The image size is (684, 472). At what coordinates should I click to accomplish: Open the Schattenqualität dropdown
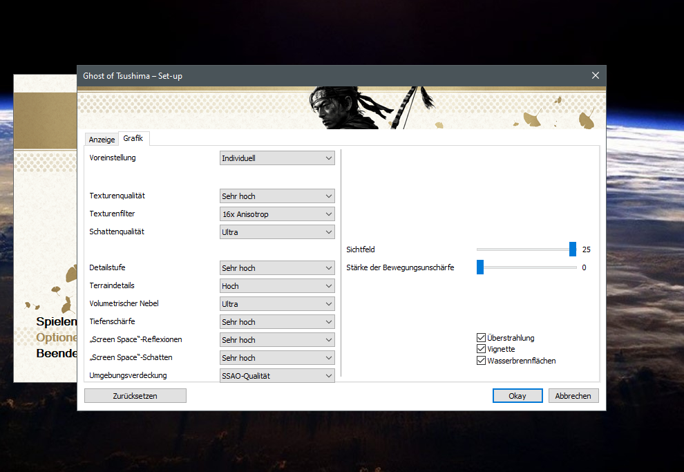[x=277, y=232]
